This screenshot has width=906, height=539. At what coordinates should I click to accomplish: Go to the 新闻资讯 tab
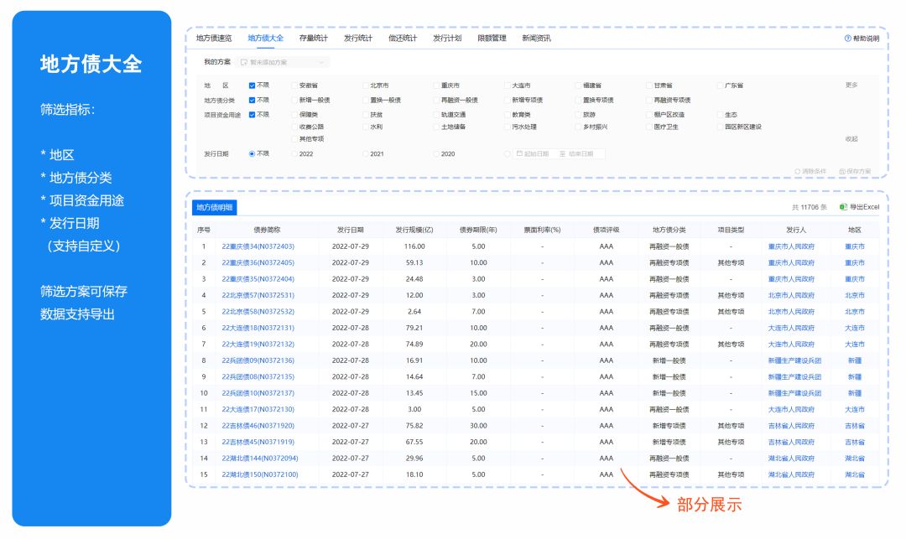pyautogui.click(x=536, y=39)
